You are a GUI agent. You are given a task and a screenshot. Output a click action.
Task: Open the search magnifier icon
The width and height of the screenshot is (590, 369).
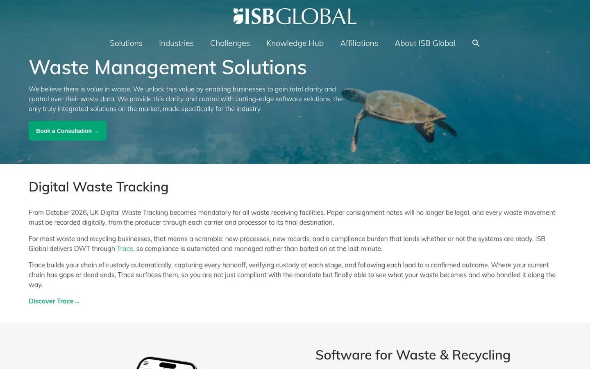pyautogui.click(x=476, y=43)
